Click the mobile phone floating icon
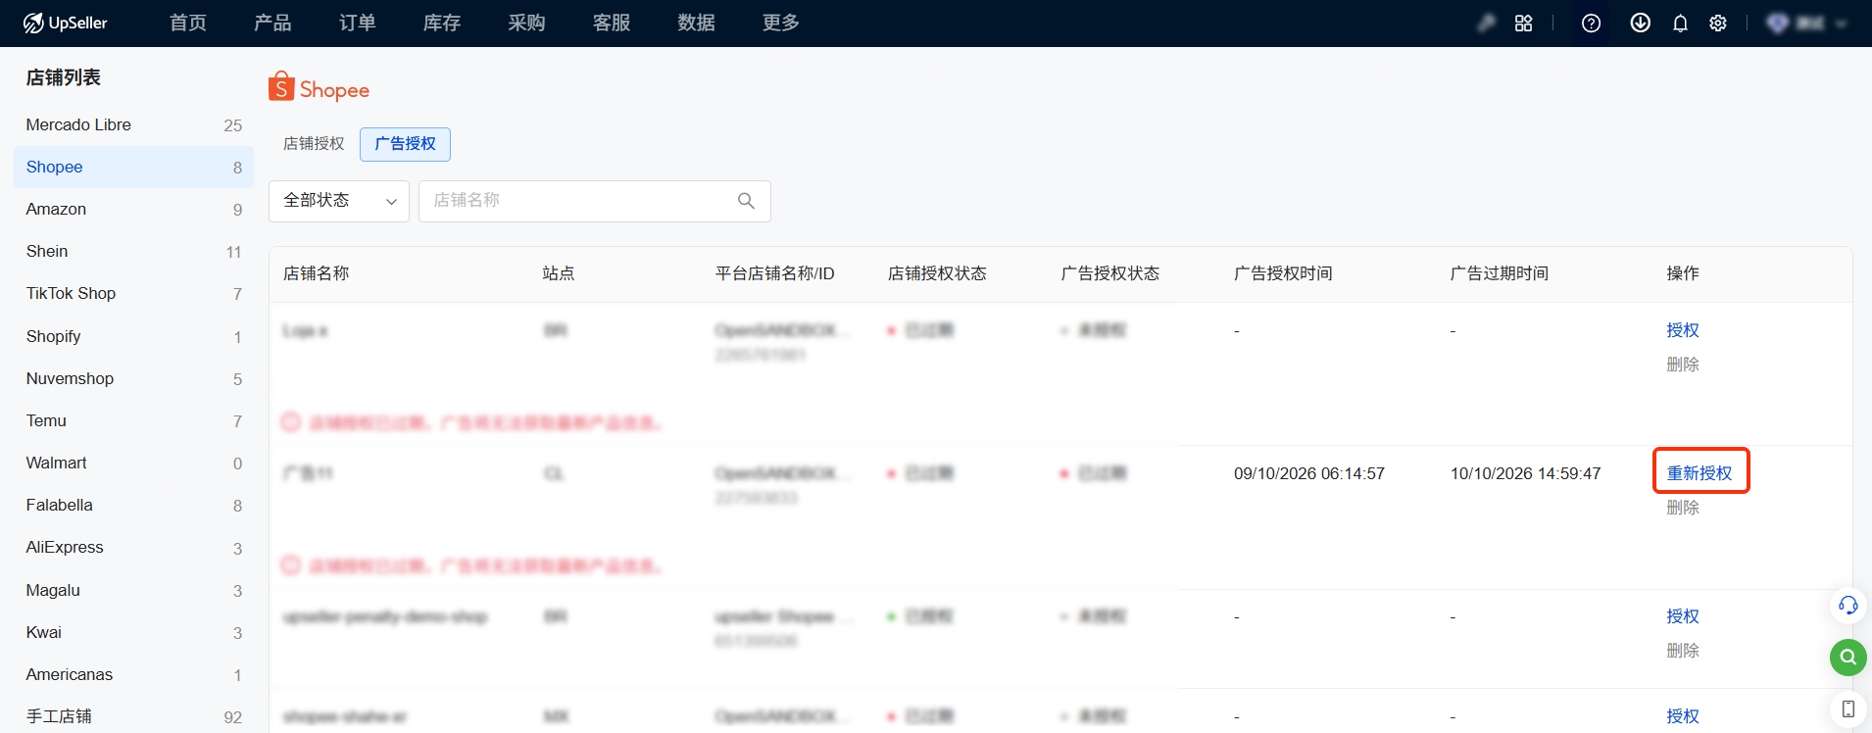Screen dimensions: 1872x733 [x=1847, y=709]
